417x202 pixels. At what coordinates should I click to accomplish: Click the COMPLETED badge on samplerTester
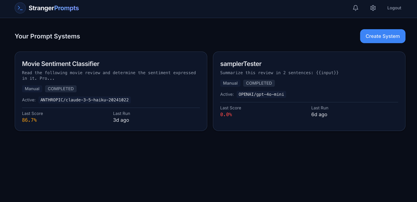tap(259, 83)
